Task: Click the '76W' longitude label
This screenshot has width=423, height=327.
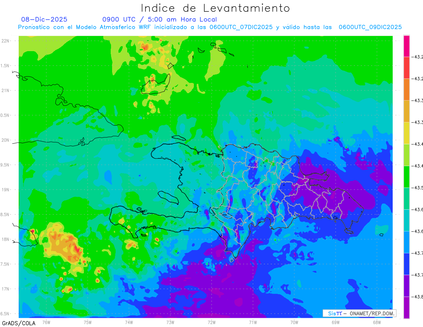Action: click(46, 322)
